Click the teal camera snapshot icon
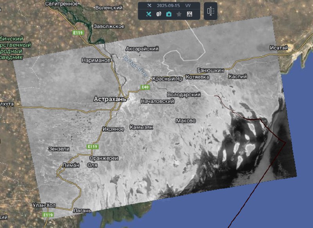Viewport: 313px width, 228px height. pyautogui.click(x=169, y=14)
